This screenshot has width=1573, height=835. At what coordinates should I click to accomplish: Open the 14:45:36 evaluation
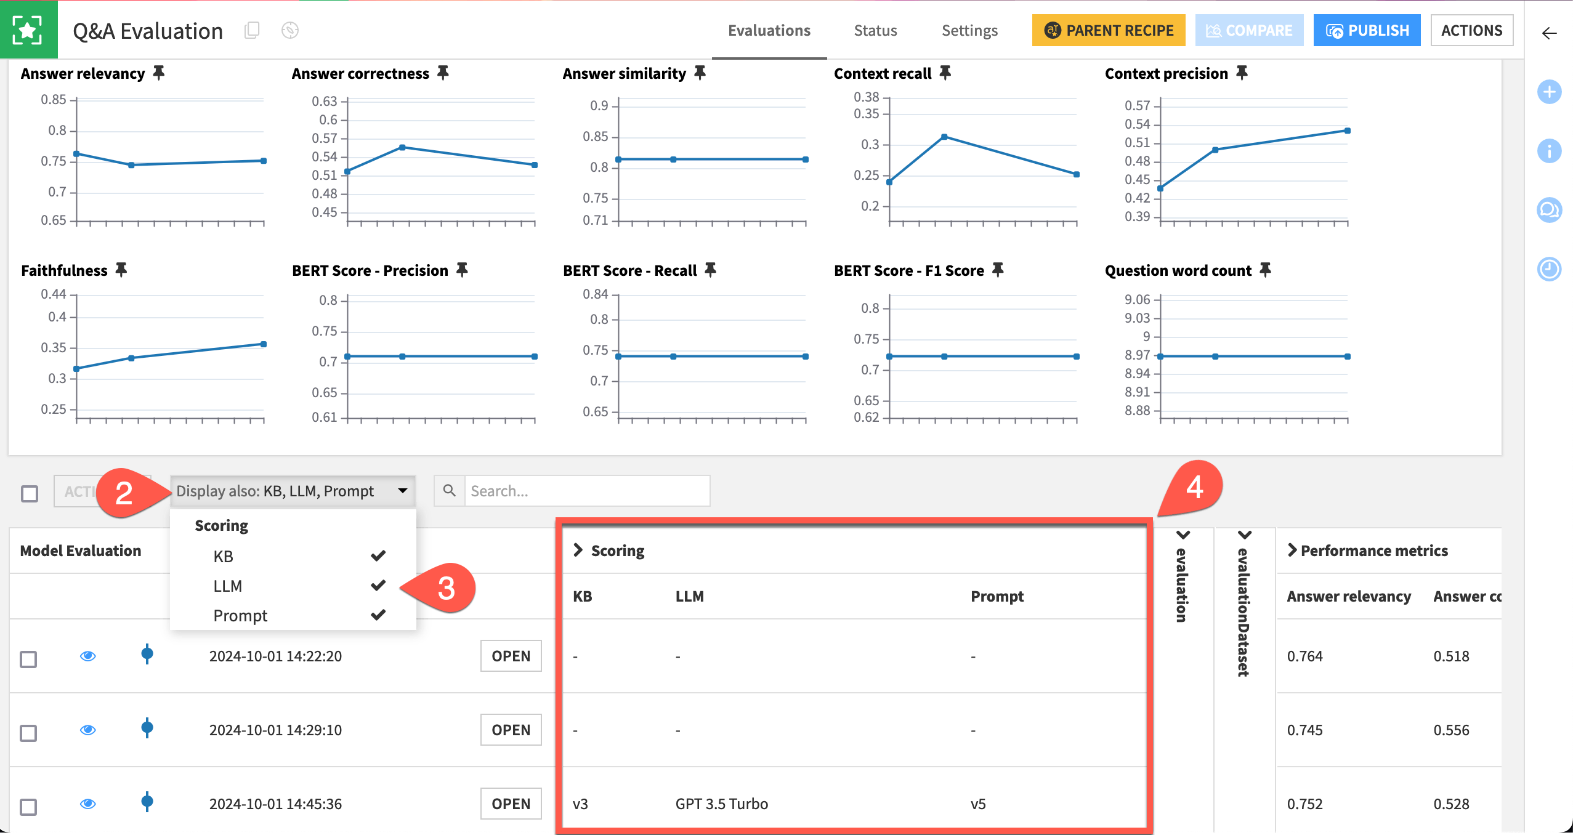511,804
